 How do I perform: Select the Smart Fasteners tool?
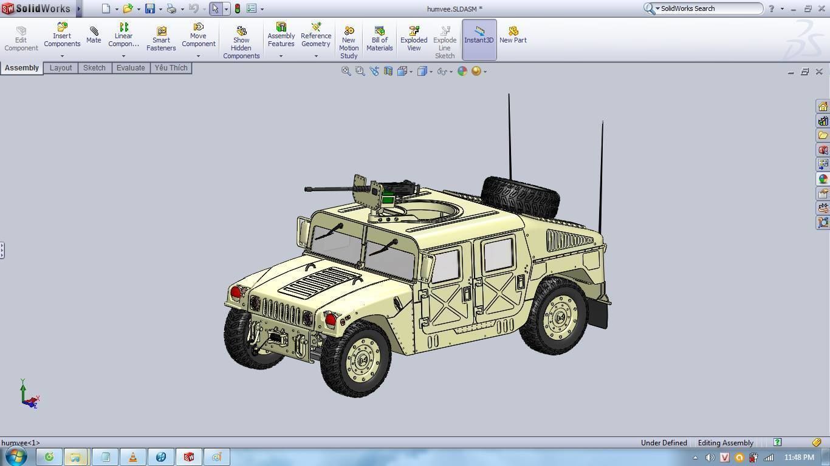click(x=160, y=35)
